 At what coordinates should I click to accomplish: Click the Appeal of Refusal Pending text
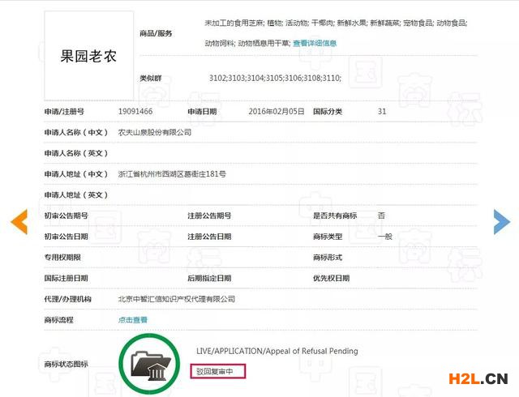coord(277,351)
